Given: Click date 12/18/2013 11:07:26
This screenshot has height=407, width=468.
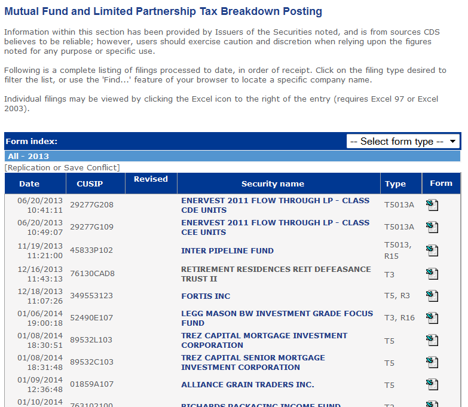Looking at the screenshot, I should pos(40,296).
